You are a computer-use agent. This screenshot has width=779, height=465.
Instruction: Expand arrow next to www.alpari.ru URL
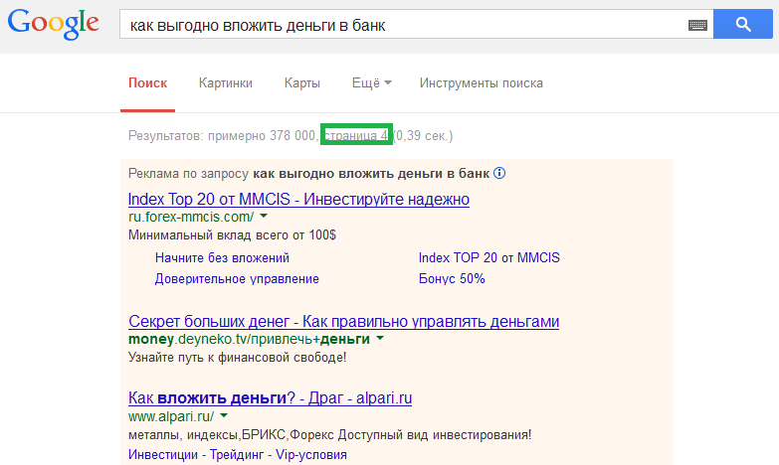click(224, 415)
